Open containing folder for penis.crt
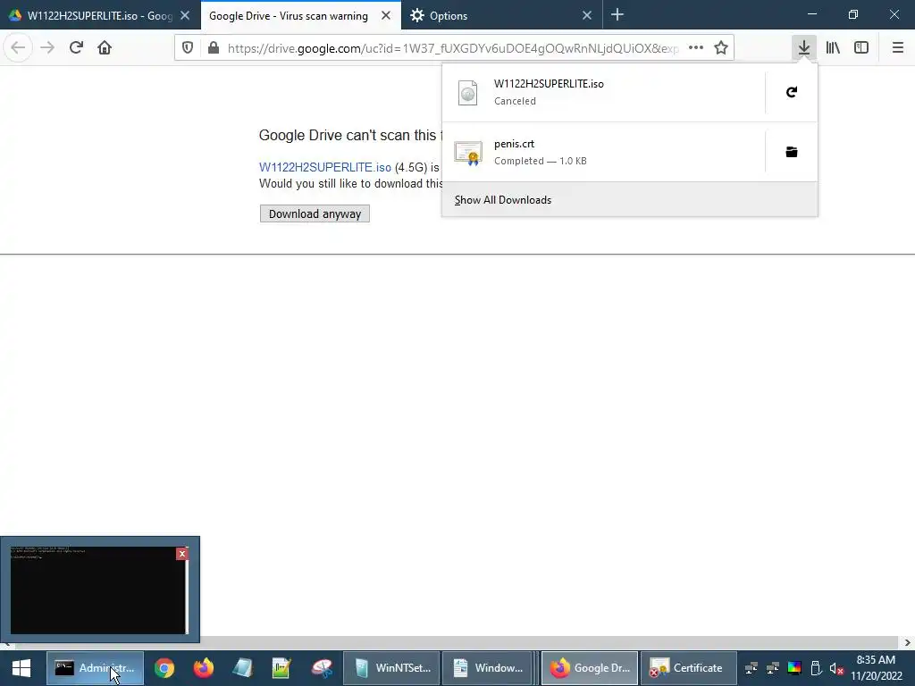This screenshot has width=915, height=686. tap(792, 152)
